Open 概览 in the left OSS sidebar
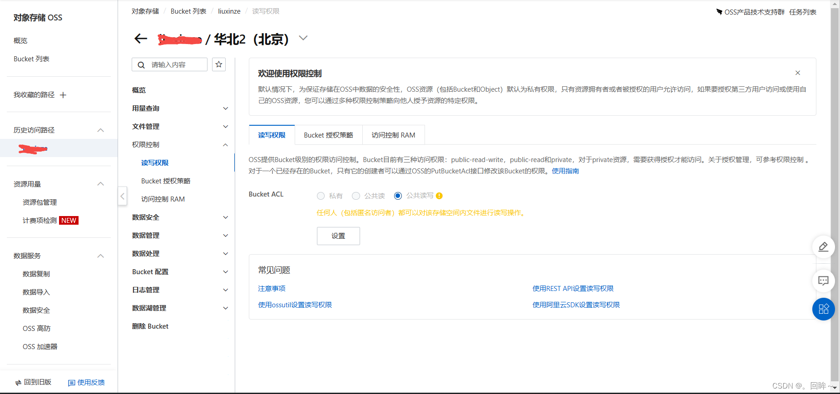 point(20,41)
